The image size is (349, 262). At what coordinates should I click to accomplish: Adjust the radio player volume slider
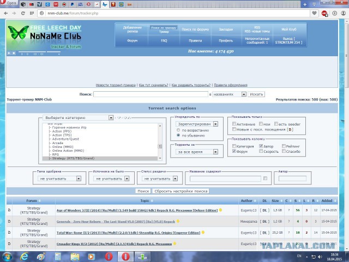pyautogui.click(x=53, y=52)
